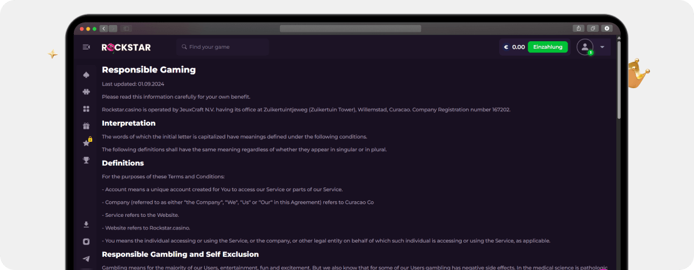Open the puzzle piece sidebar icon
Viewport: 694px width, 270px height.
pyautogui.click(x=86, y=92)
